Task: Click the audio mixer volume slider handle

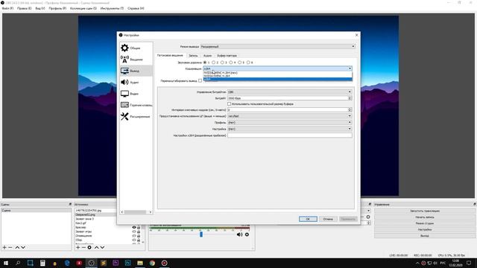Action: (201, 234)
